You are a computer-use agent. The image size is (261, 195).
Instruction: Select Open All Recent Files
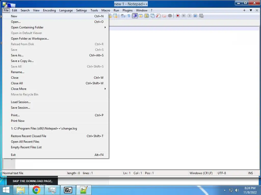click(56, 142)
